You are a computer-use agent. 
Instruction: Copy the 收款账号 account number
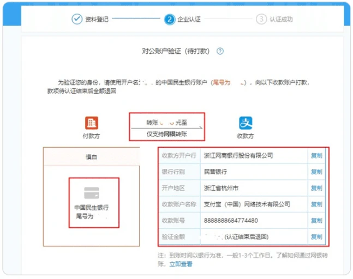pos(316,221)
